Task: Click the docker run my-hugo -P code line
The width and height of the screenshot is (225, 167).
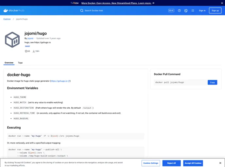Action: 44,136
